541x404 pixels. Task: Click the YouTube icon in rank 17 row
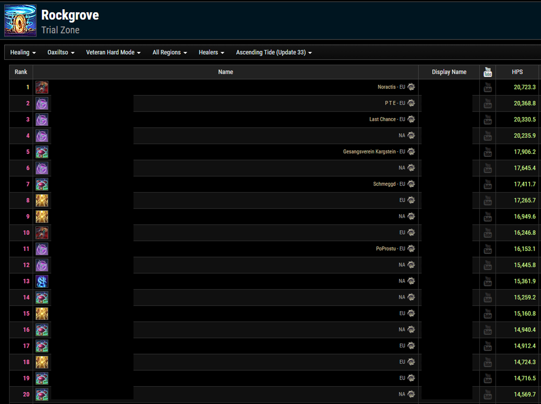point(487,346)
